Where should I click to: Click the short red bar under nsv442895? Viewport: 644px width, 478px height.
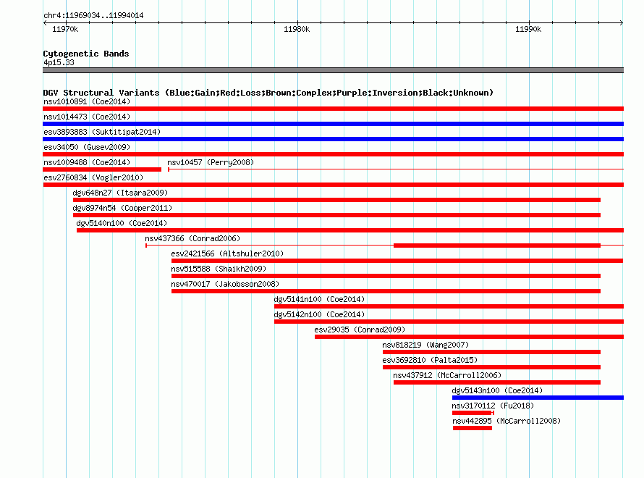(x=473, y=428)
